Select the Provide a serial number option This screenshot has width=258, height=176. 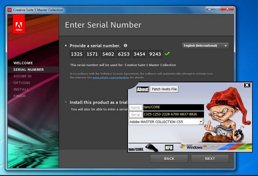(66, 45)
